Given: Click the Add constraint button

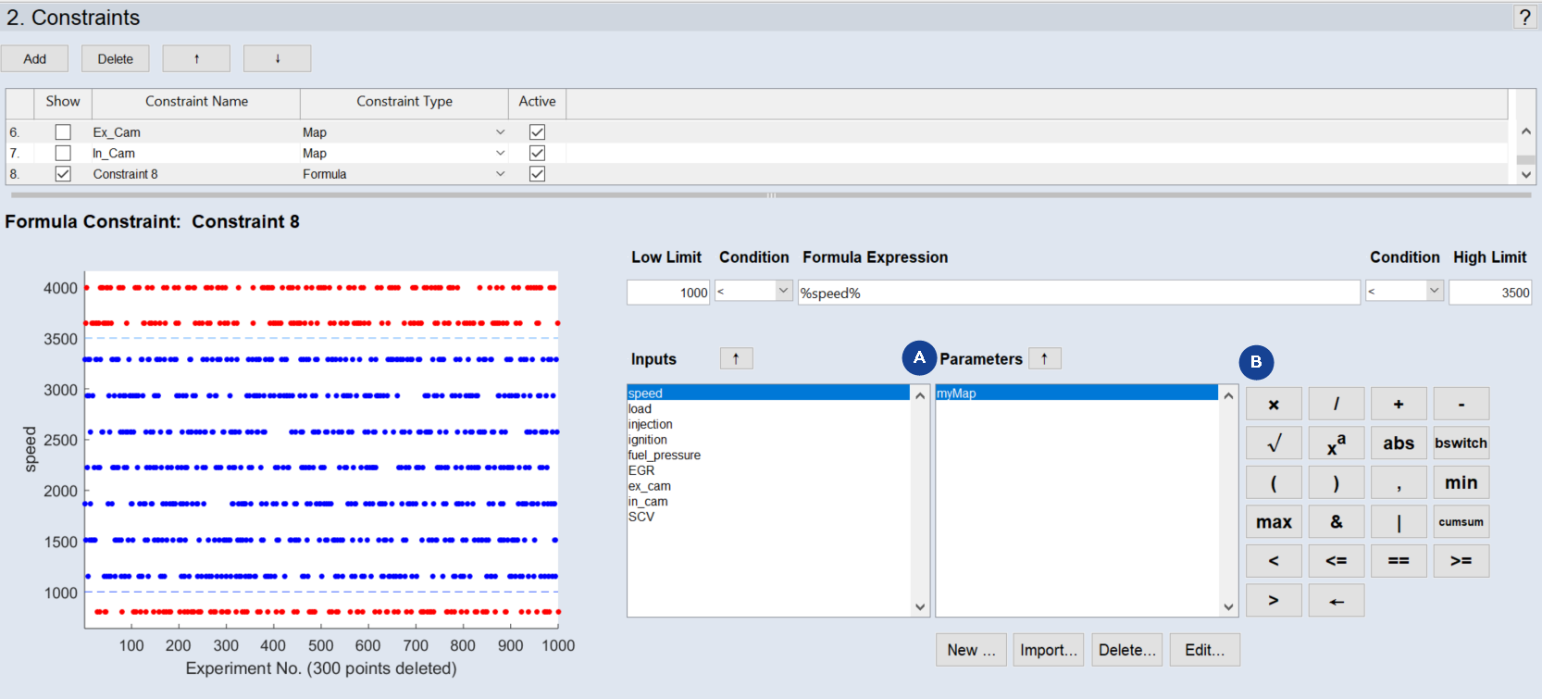Looking at the screenshot, I should (34, 58).
